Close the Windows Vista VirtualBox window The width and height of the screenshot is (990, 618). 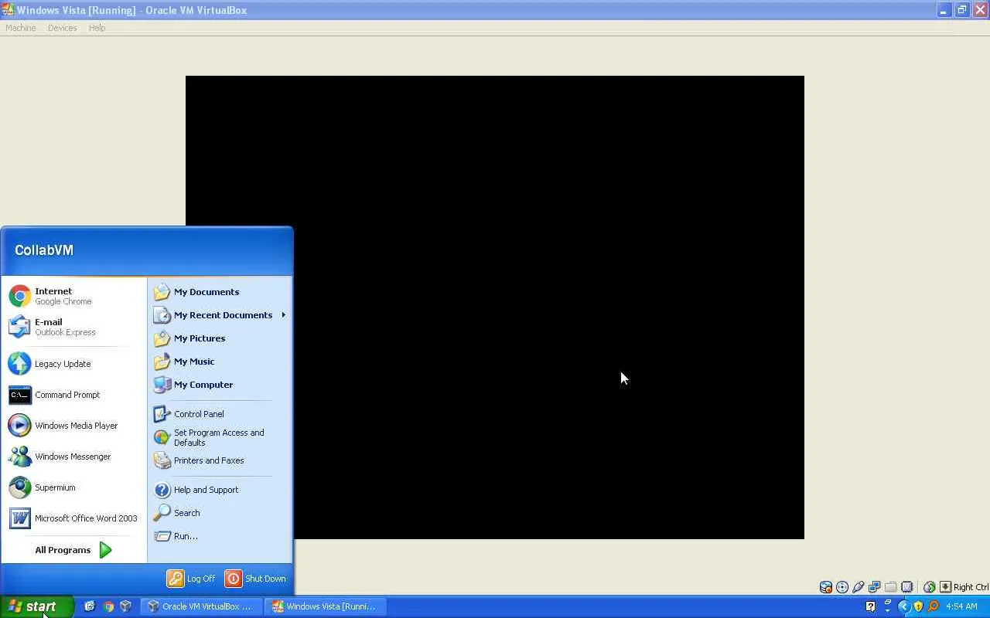979,10
